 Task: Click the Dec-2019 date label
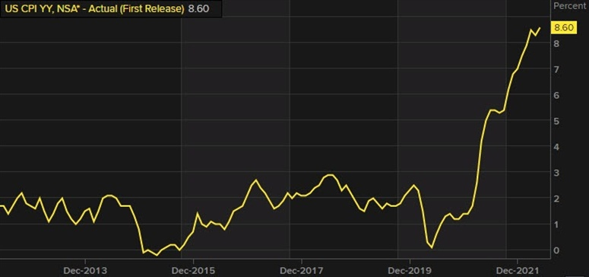click(x=410, y=270)
